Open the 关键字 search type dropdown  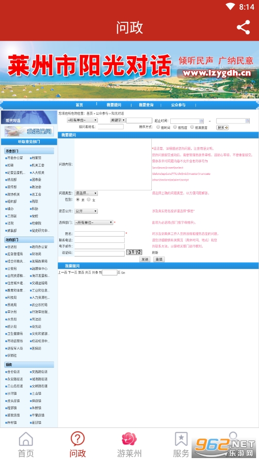point(118,120)
